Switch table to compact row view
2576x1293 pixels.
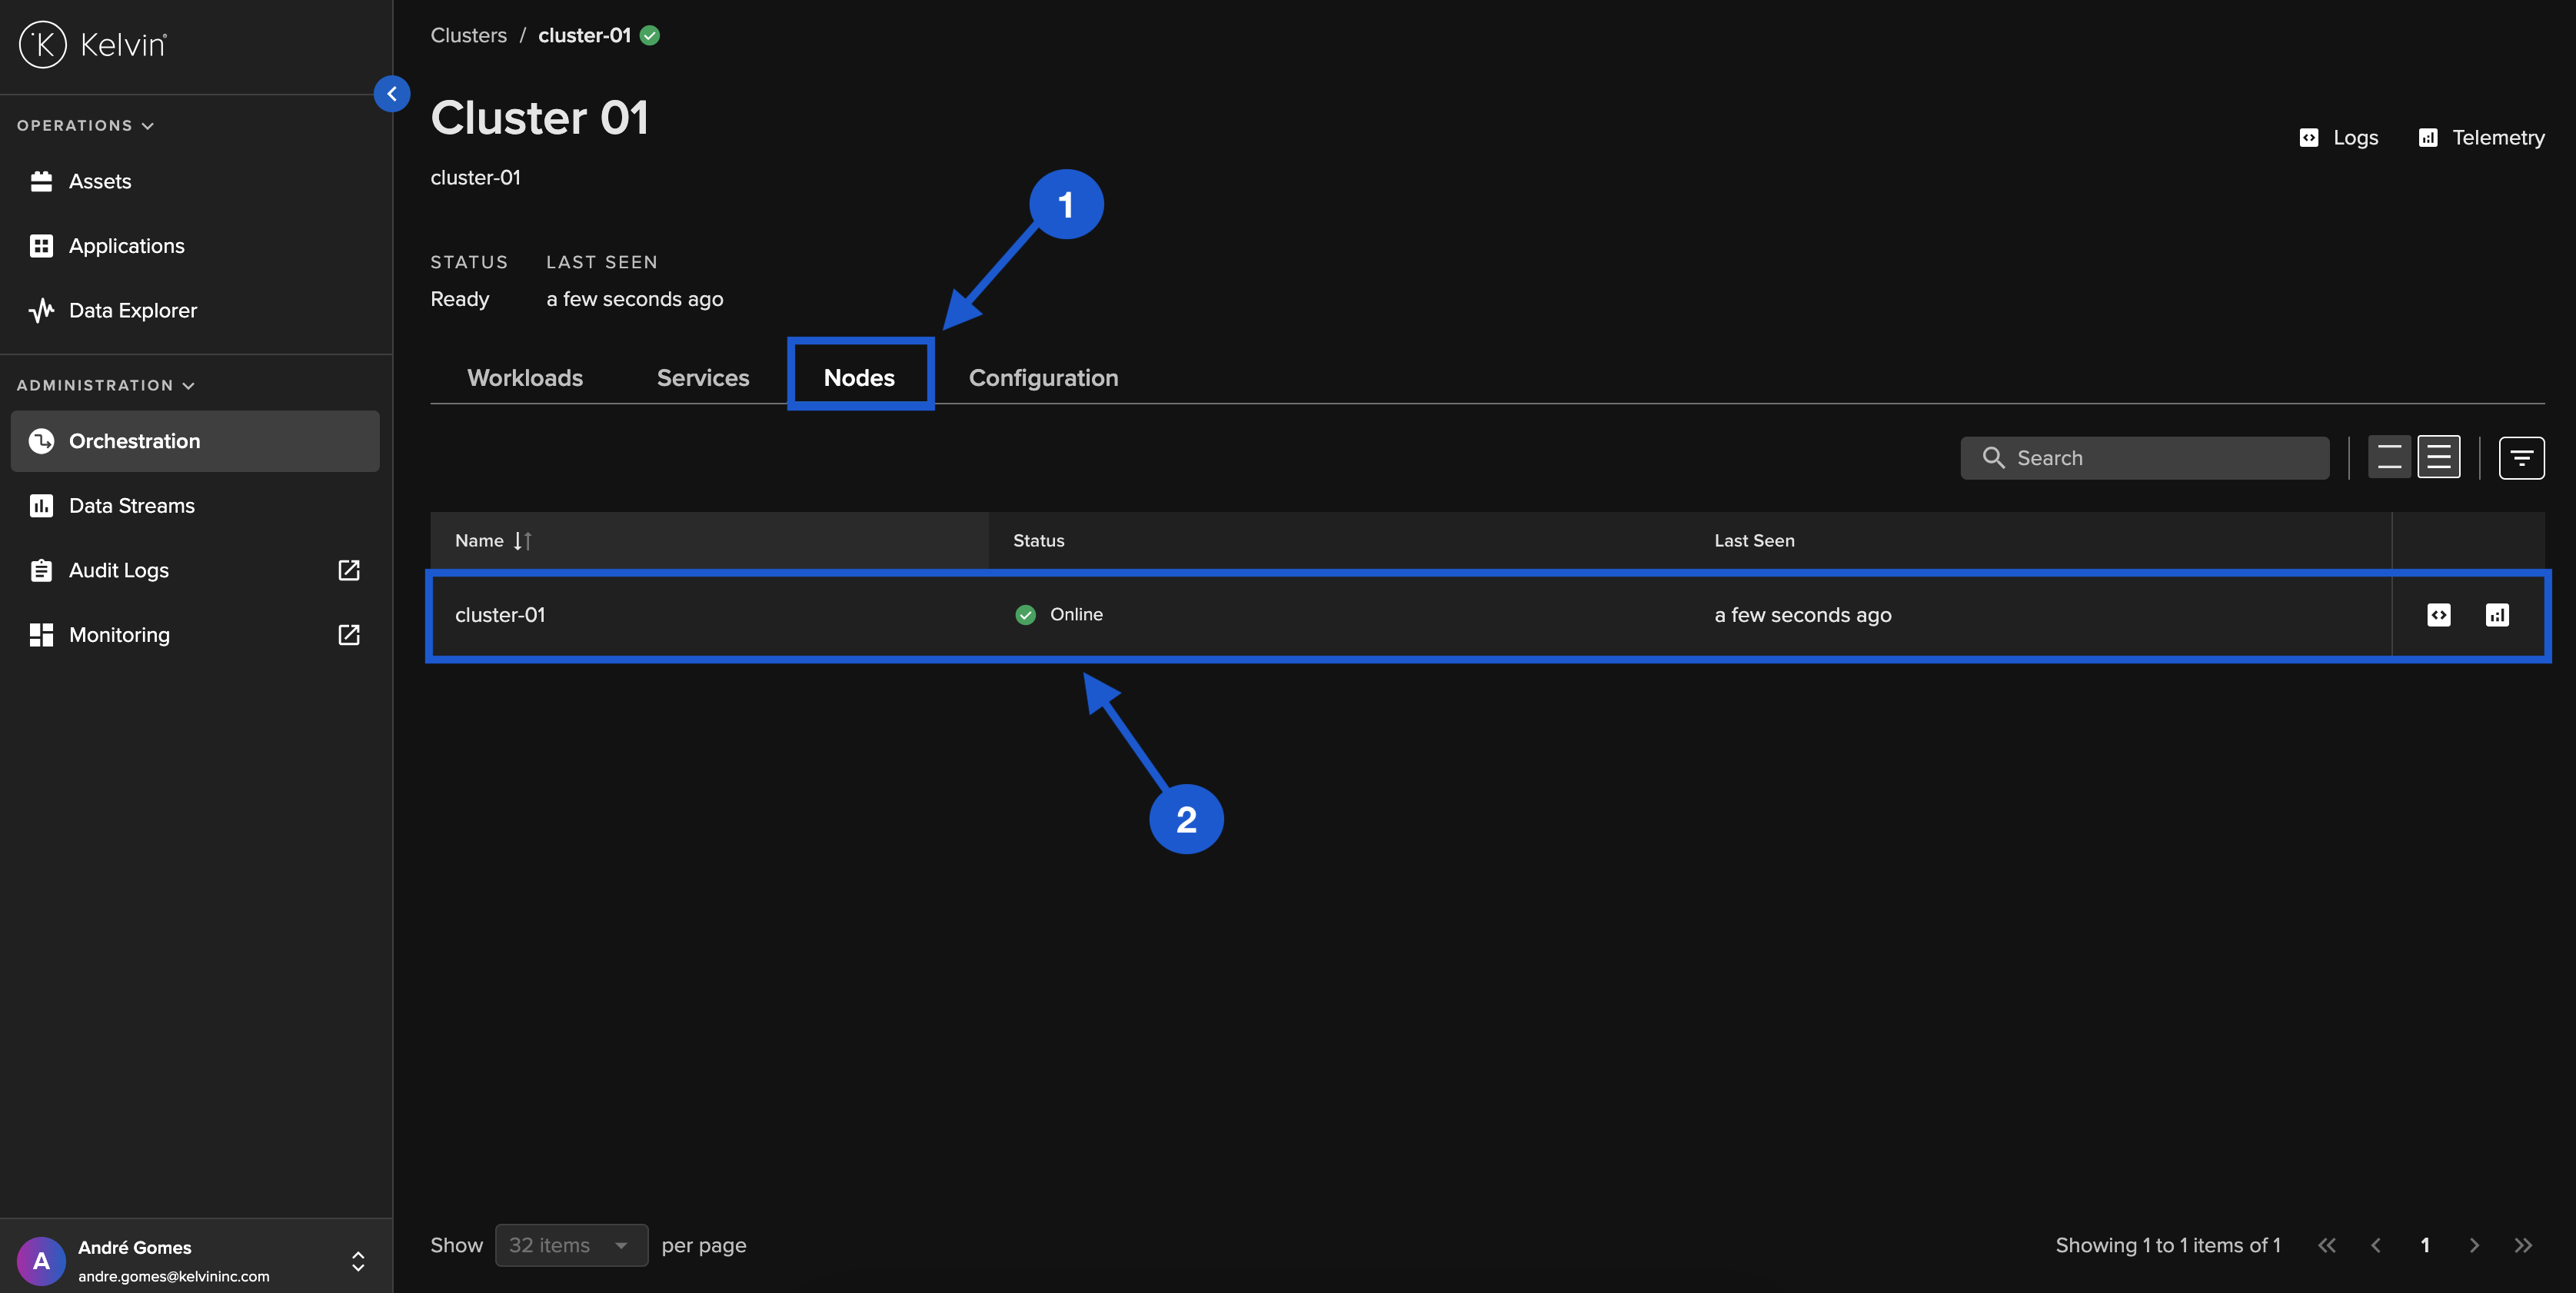(2391, 457)
